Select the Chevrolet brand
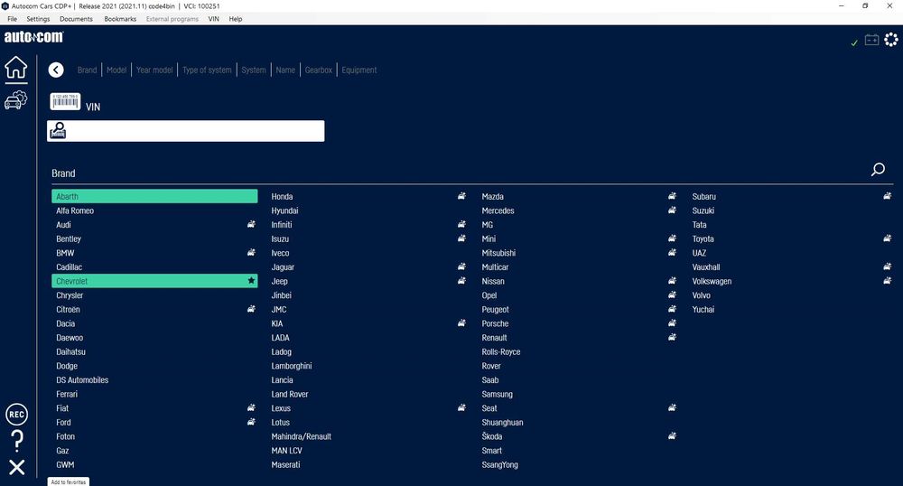The image size is (903, 486). click(154, 281)
